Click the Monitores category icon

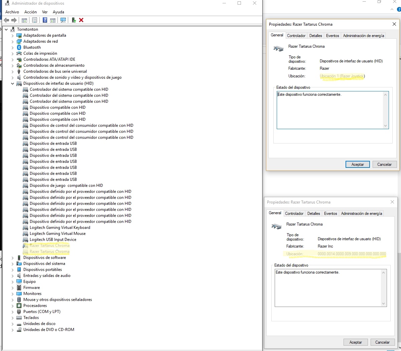[x=19, y=294]
